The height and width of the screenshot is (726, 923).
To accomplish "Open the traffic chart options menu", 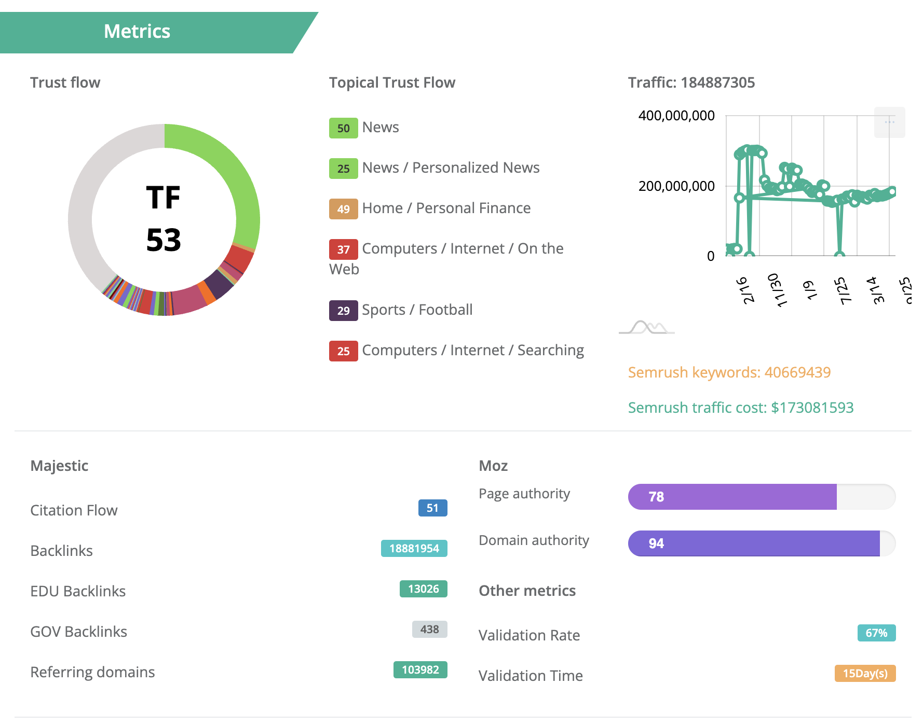I will tap(889, 122).
